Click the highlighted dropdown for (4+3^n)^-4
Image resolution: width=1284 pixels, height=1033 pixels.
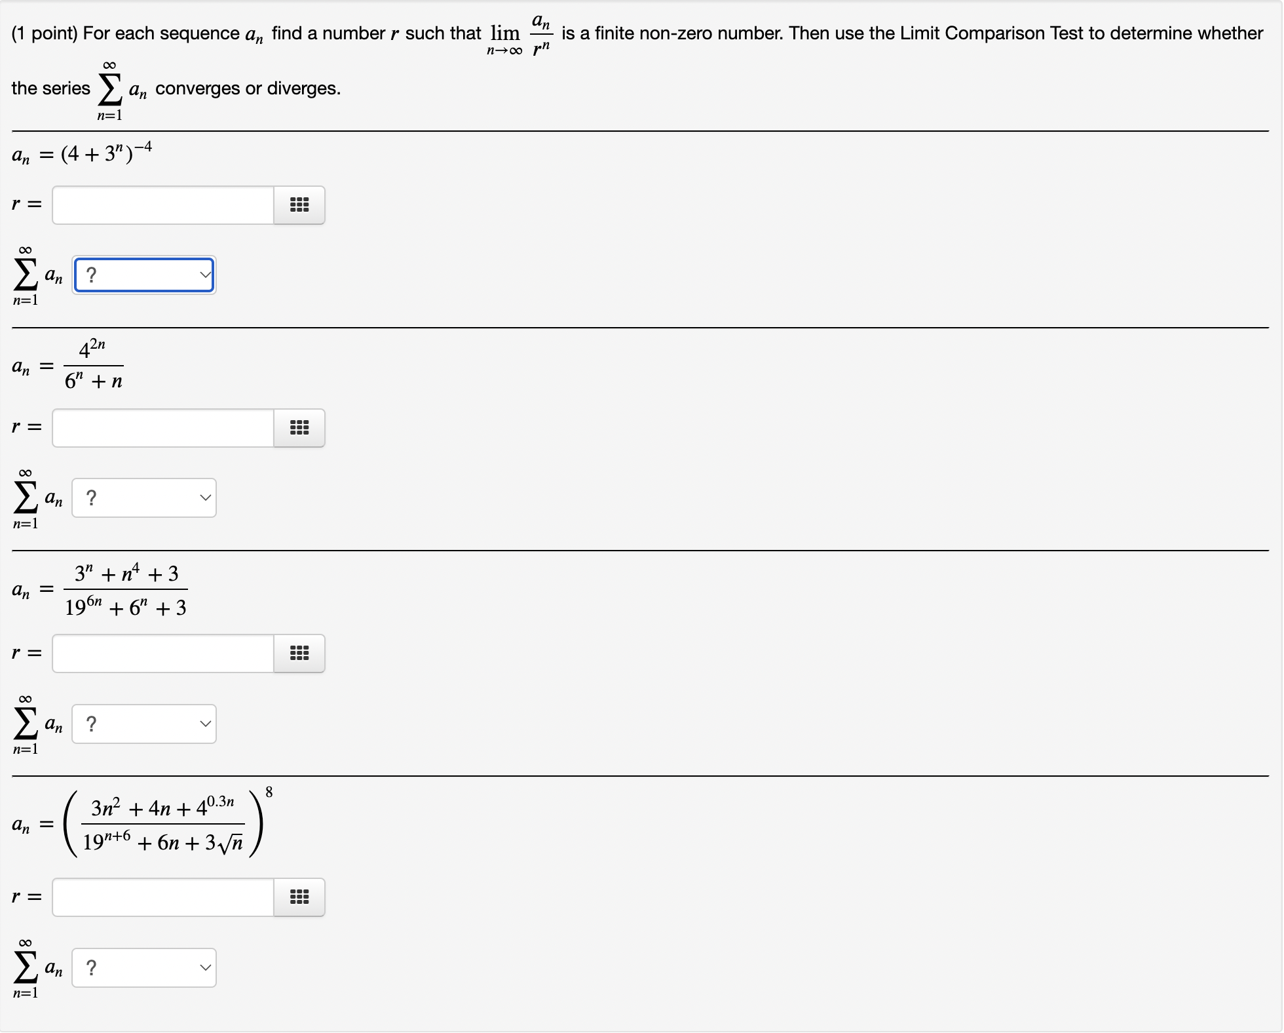pyautogui.click(x=143, y=275)
